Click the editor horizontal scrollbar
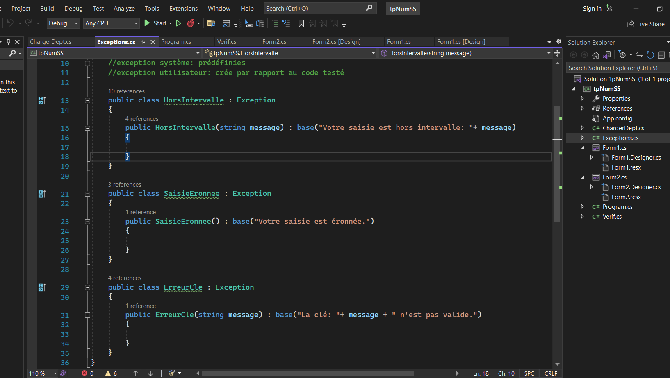 click(308, 373)
